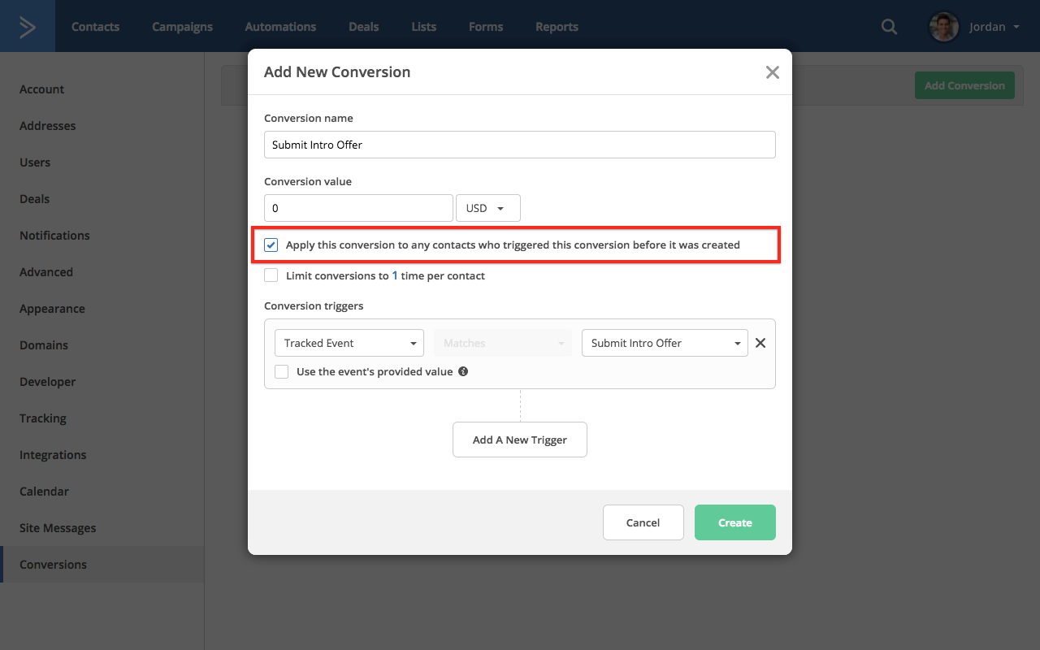Edit the 1 time limit link
The width and height of the screenshot is (1040, 650).
(x=395, y=275)
